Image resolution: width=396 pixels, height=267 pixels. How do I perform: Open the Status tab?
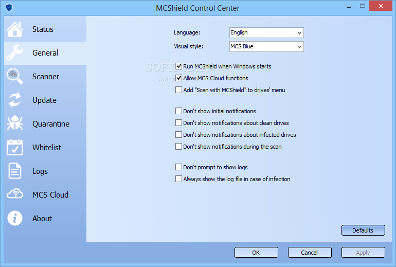click(x=45, y=29)
